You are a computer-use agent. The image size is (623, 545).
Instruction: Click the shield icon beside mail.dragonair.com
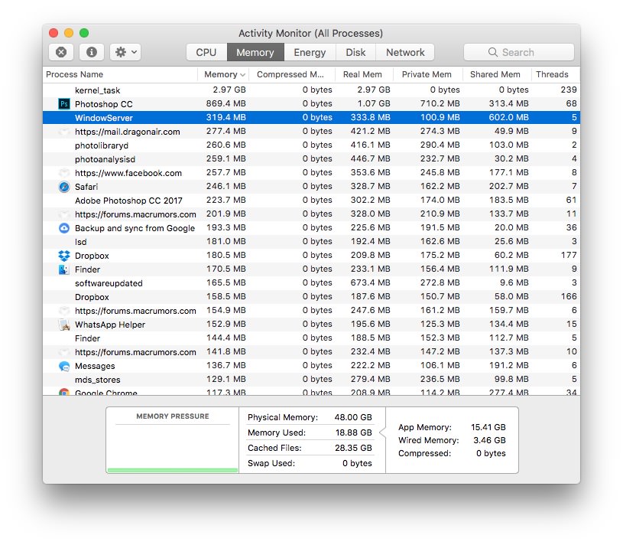[x=63, y=132]
